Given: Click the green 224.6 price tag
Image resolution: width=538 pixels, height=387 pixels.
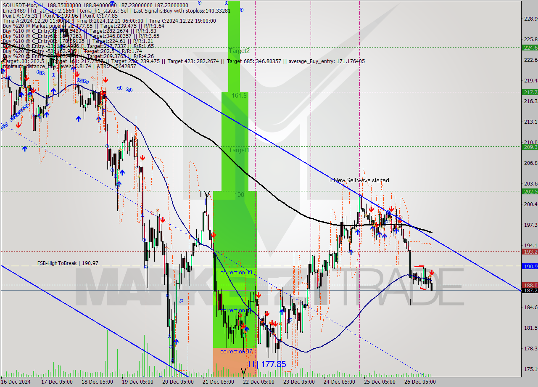Looking at the screenshot, I should point(530,48).
